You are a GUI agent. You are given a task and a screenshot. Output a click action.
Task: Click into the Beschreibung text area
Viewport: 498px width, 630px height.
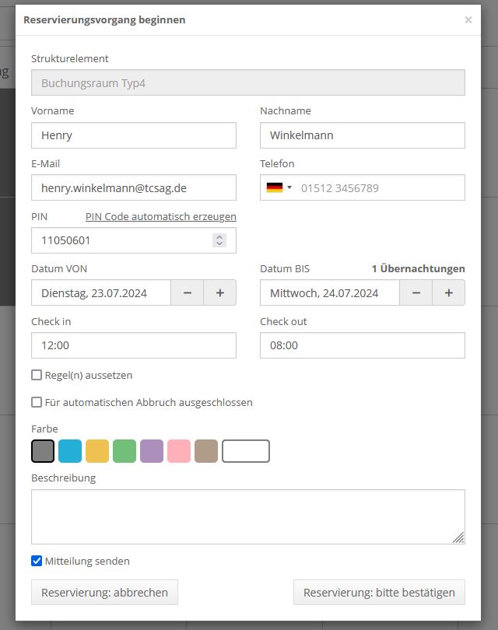click(247, 516)
